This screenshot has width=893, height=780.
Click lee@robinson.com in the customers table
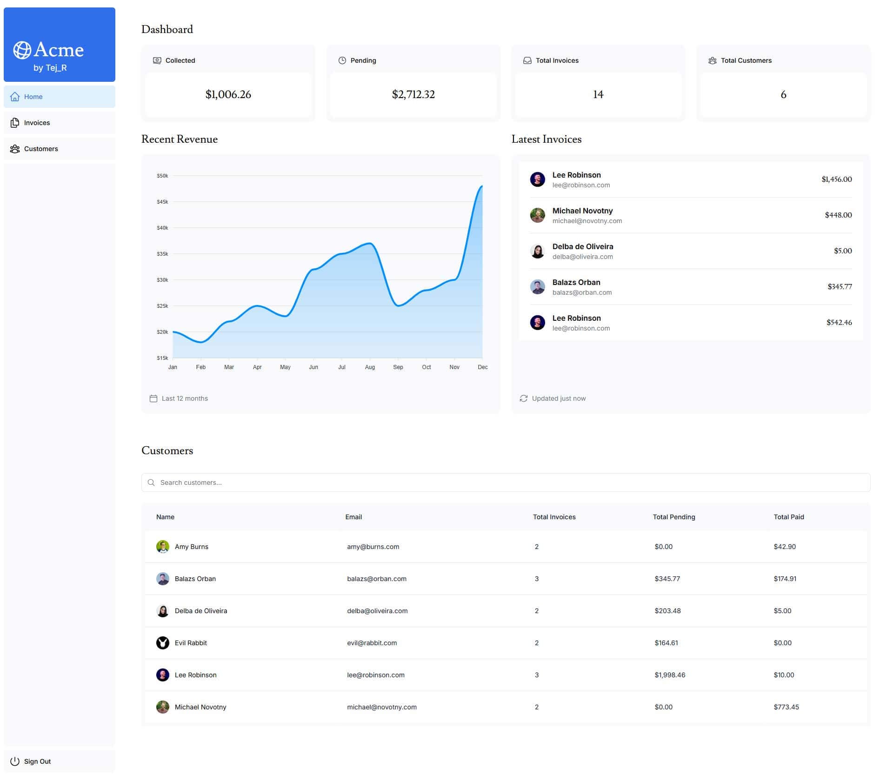375,675
